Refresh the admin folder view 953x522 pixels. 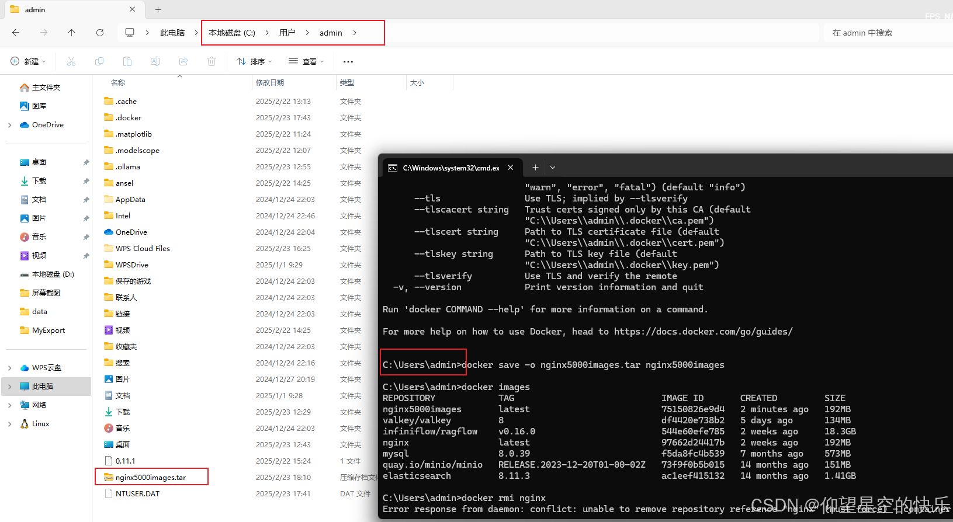(100, 33)
